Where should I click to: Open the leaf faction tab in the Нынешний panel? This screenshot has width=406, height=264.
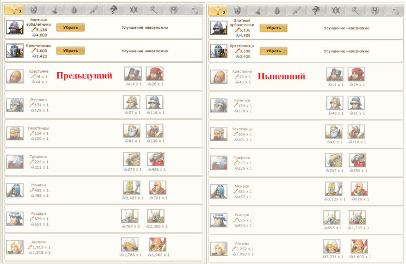pos(277,10)
